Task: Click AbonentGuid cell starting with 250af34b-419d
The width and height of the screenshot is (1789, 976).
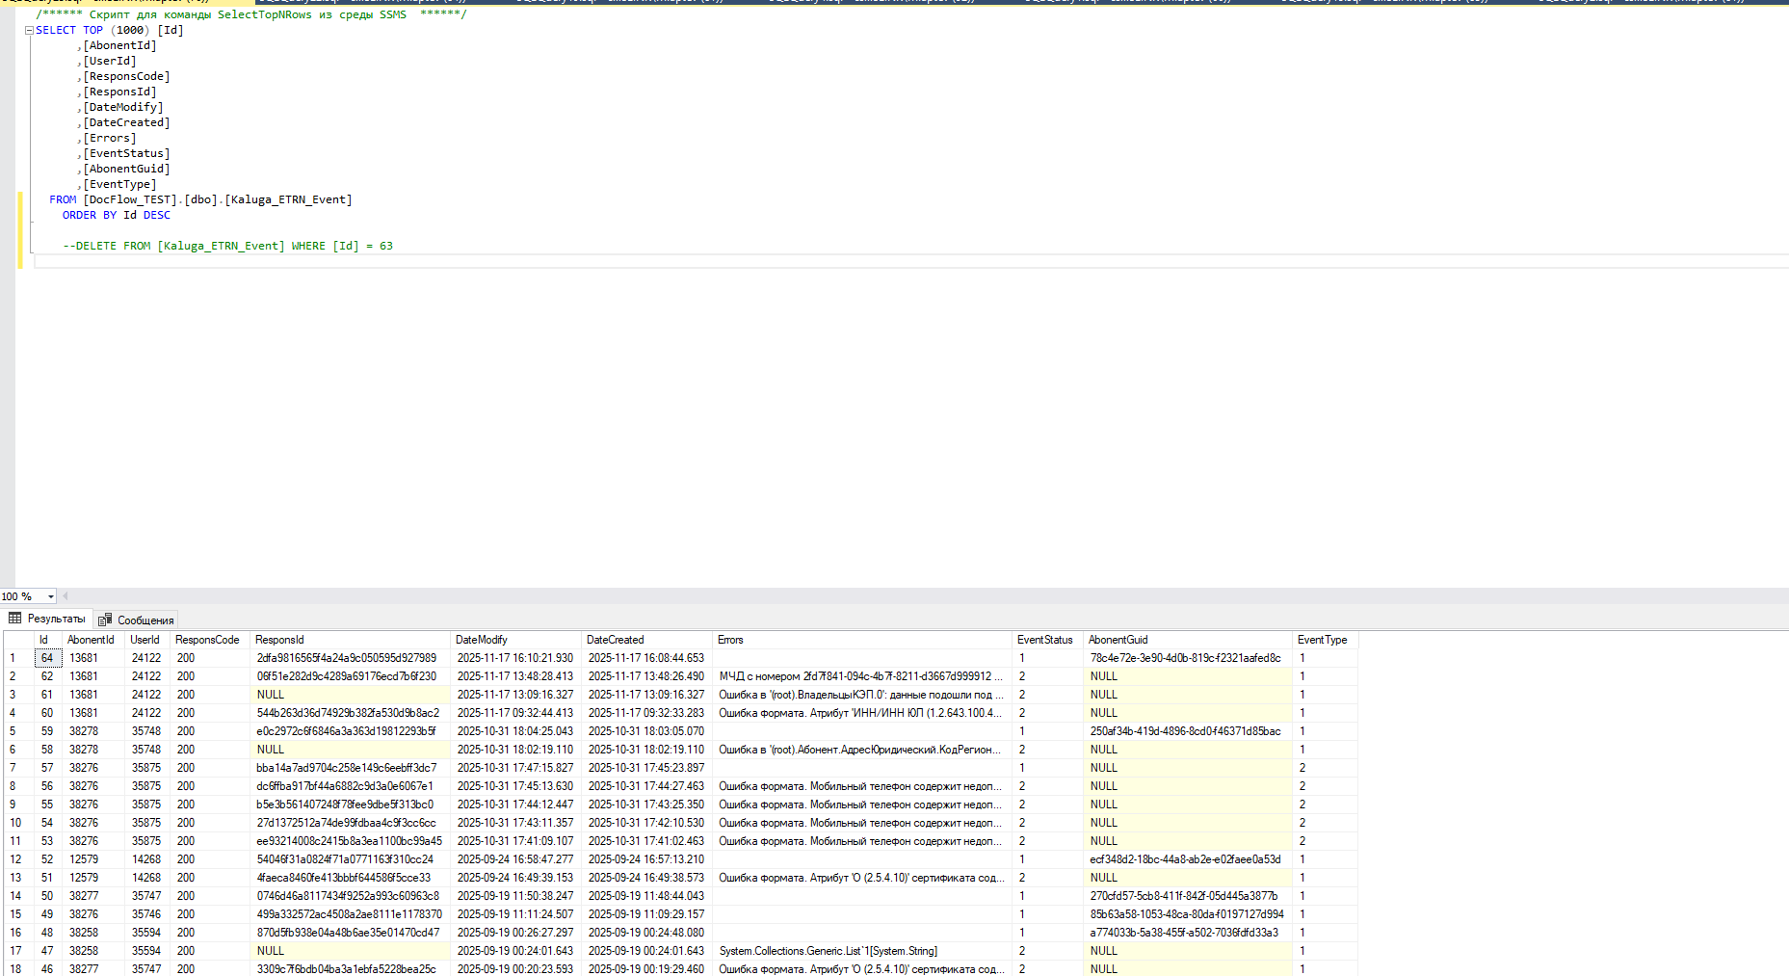Action: [x=1188, y=731]
